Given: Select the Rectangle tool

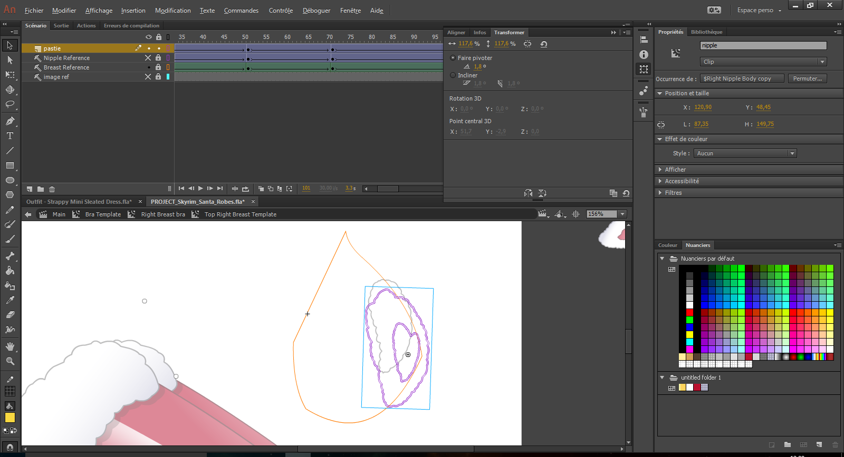Looking at the screenshot, I should [x=9, y=165].
